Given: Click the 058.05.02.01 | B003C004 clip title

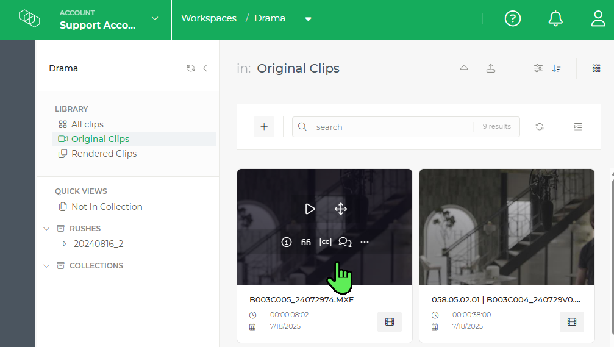Looking at the screenshot, I should click(506, 300).
